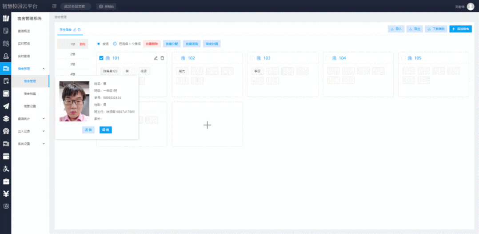Viewport: 479px width, 234px height.
Task: Expand the 查询统计 sidebar group
Action: 44,119
